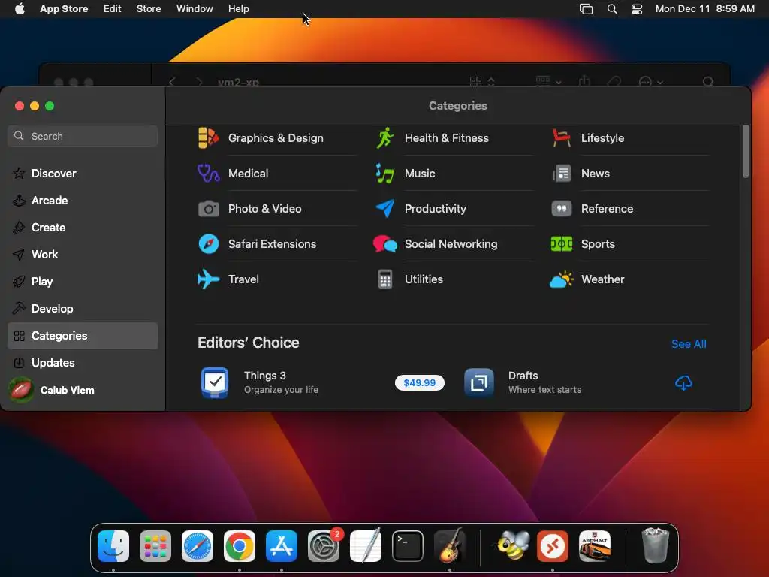Image resolution: width=769 pixels, height=577 pixels.
Task: Open TextEdit from the Dock
Action: point(366,546)
